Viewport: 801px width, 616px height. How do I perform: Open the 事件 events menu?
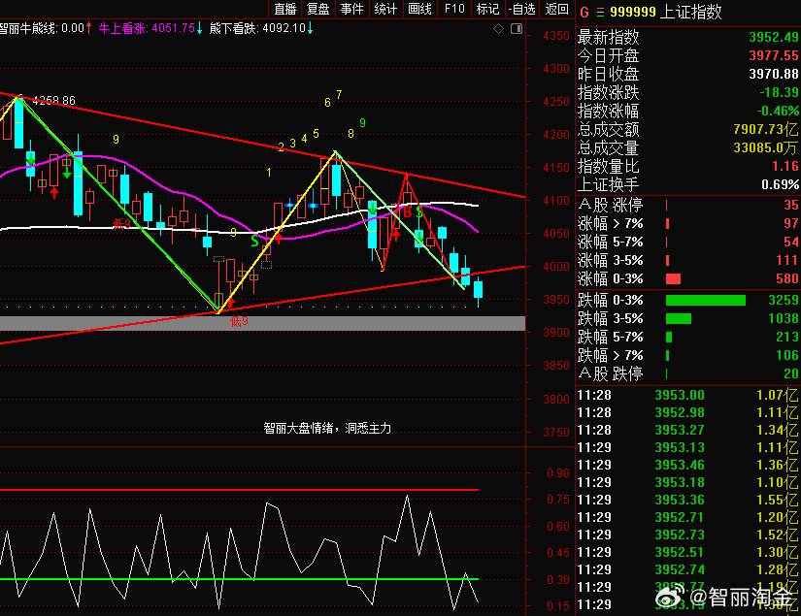[352, 9]
